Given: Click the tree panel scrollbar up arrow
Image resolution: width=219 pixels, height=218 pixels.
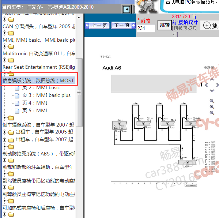Looking at the screenshot, I should tap(79, 18).
